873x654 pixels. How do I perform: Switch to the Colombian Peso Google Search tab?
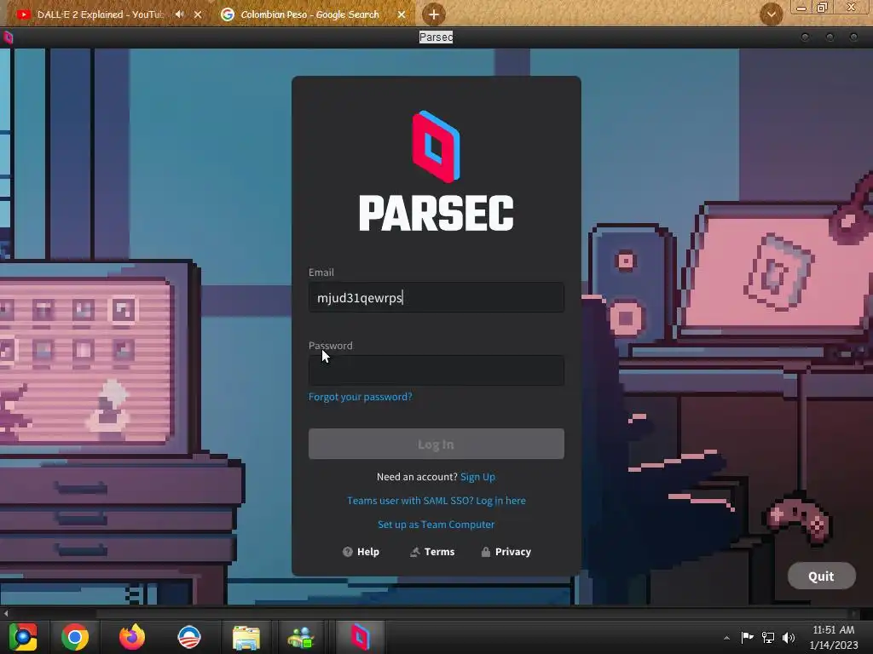pyautogui.click(x=309, y=14)
